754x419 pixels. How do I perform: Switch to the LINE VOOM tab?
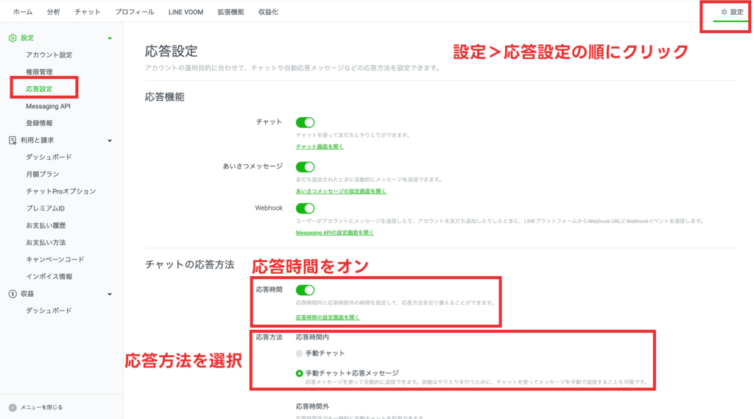point(186,13)
